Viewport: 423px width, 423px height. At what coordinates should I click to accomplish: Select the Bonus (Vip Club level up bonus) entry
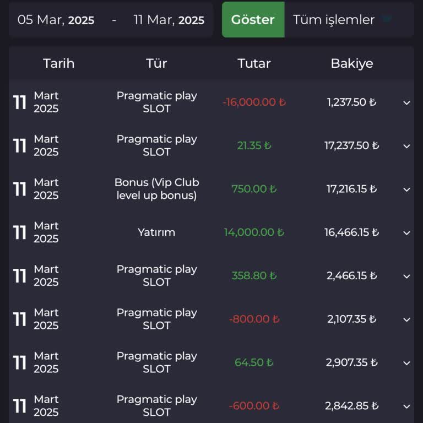point(156,189)
